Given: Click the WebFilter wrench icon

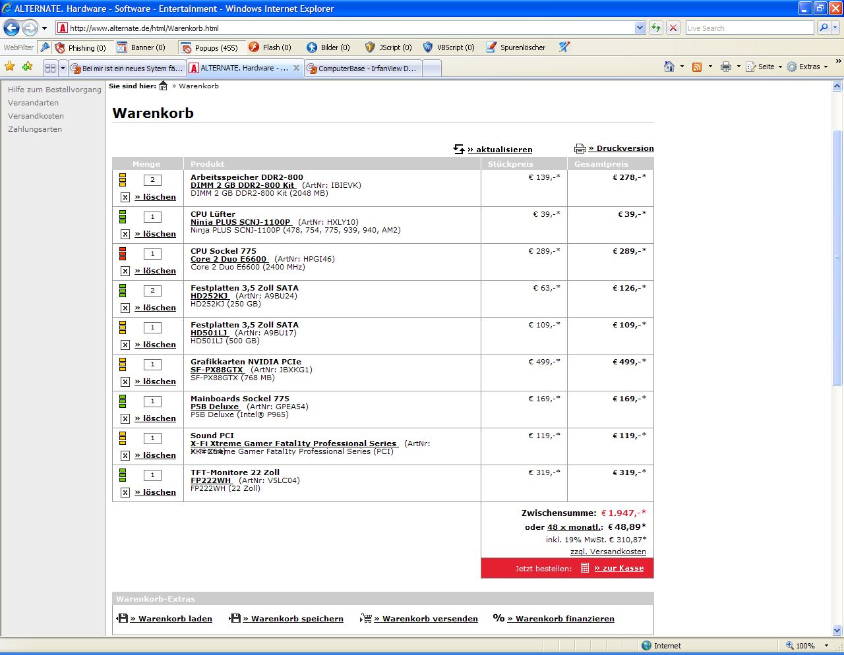Looking at the screenshot, I should [45, 47].
